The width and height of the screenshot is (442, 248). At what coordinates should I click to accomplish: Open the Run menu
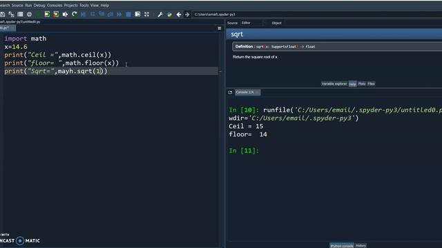28,6
